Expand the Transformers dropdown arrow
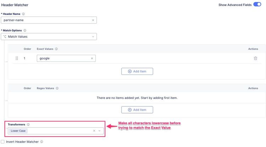This screenshot has height=147, width=266. [x=100, y=131]
